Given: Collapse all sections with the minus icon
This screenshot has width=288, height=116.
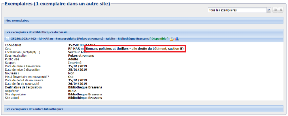Looking at the screenshot, I should point(275,10).
